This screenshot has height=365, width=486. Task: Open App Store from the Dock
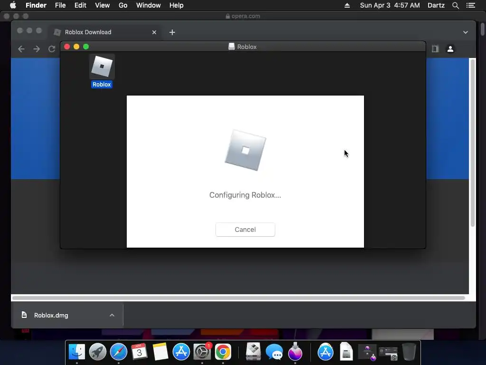(x=181, y=352)
